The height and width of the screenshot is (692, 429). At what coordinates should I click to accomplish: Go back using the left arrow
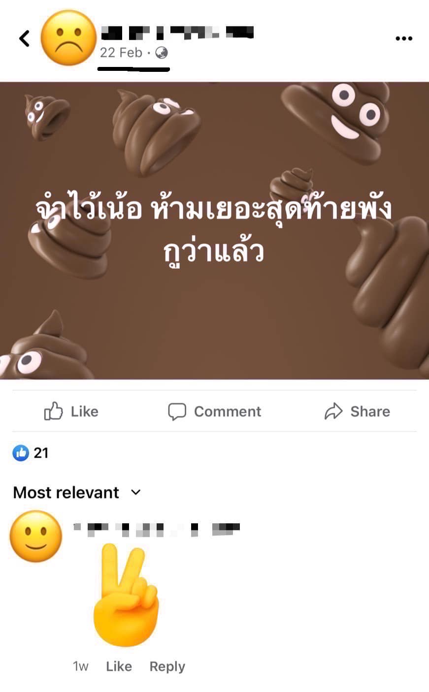(x=24, y=38)
